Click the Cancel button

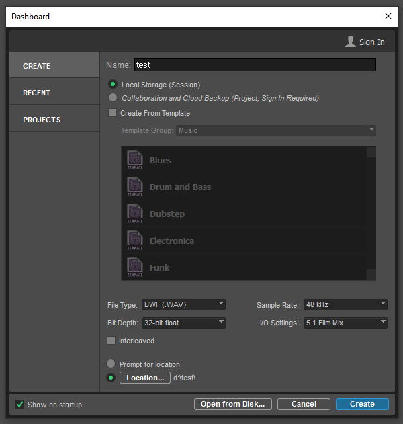click(x=304, y=404)
